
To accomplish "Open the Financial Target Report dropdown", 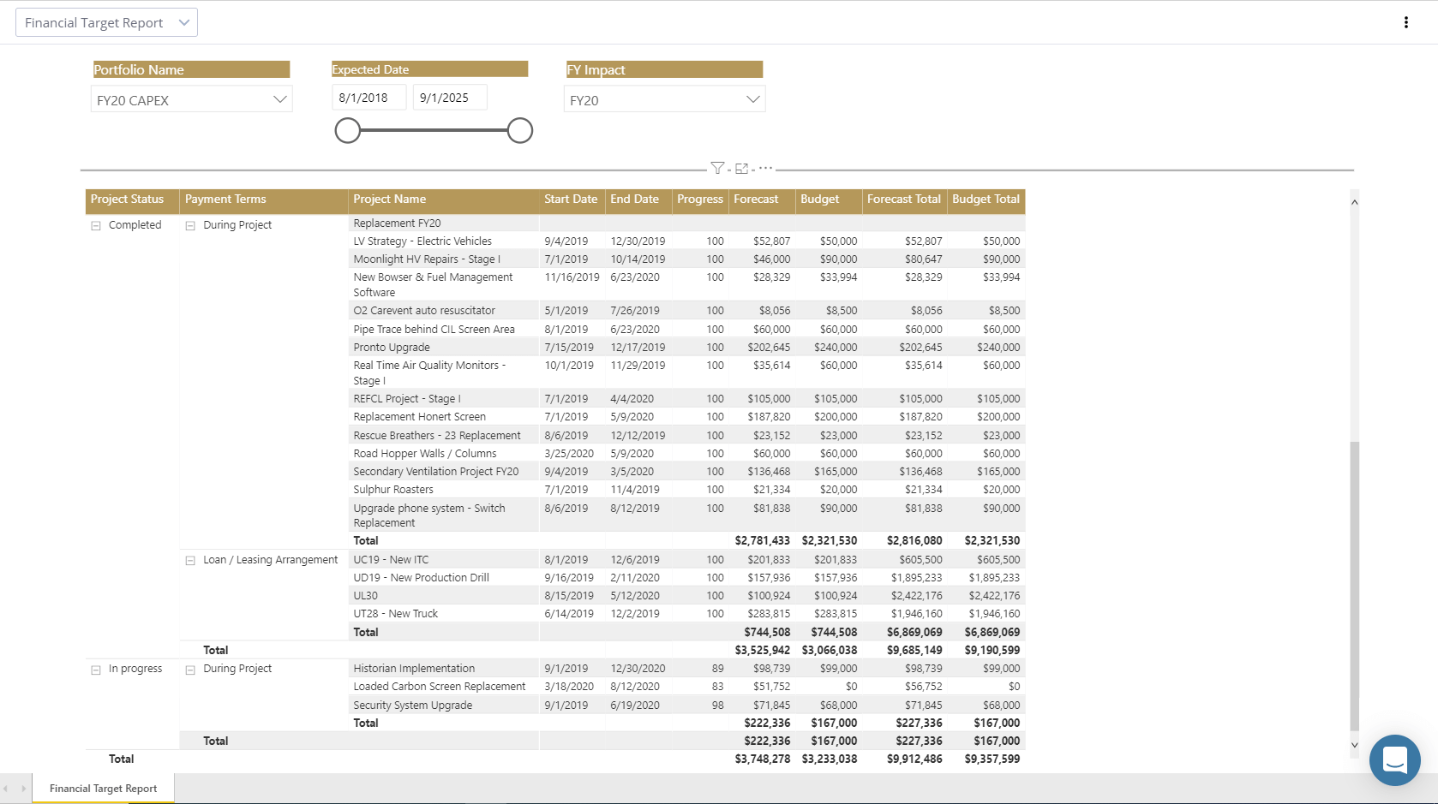I will click(106, 22).
